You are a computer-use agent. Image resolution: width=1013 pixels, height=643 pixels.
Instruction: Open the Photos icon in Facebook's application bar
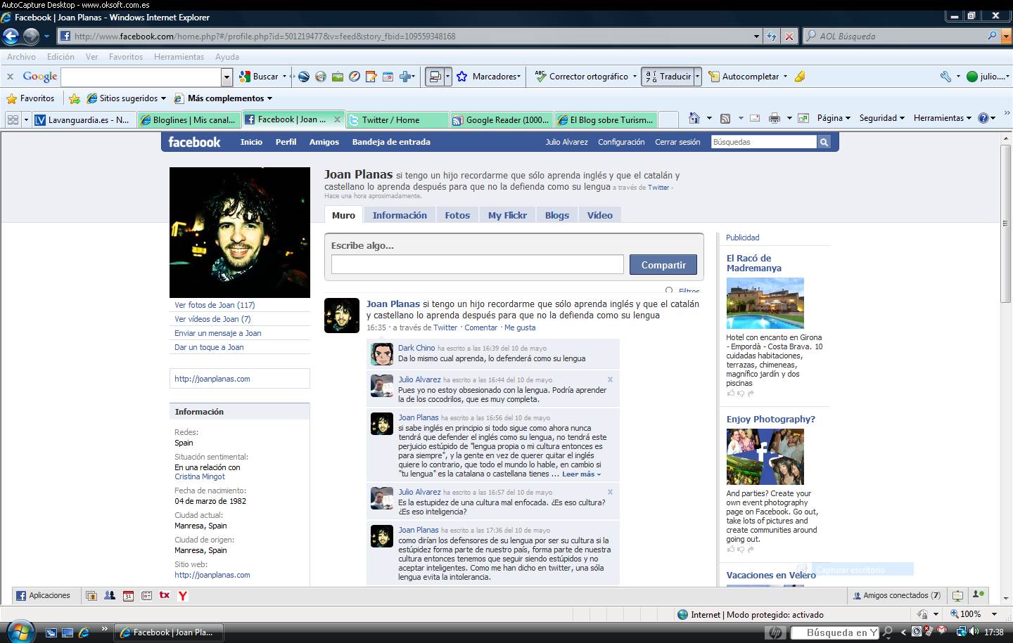91,595
